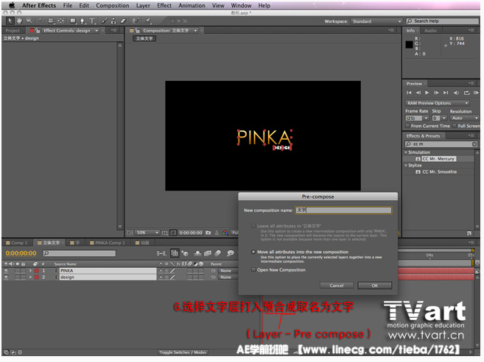Viewport: 484px width, 362px height.
Task: Open the timeline composition mini-flowchart
Action: pyautogui.click(x=161, y=253)
